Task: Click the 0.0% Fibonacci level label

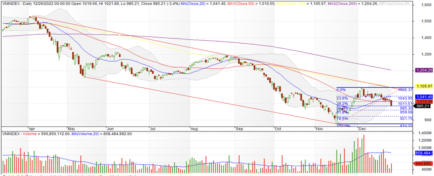Action: [x=342, y=89]
